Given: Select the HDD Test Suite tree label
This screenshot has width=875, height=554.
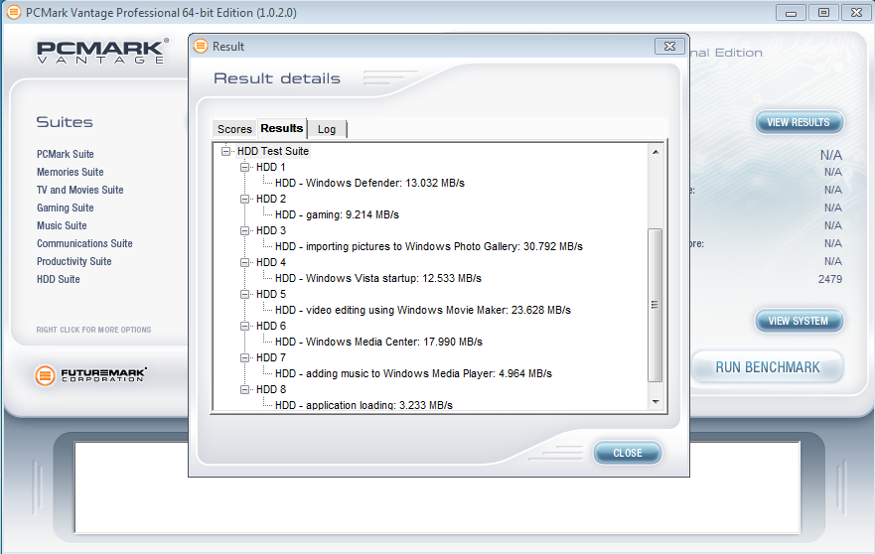Looking at the screenshot, I should coord(273,151).
